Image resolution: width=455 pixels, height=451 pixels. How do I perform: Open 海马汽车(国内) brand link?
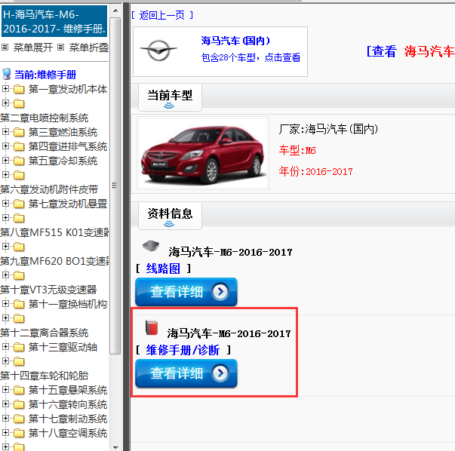(x=235, y=41)
